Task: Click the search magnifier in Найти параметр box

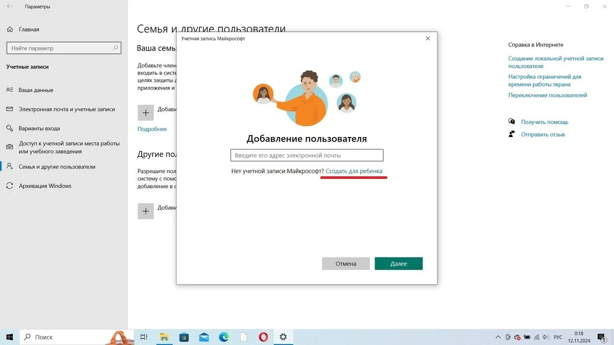Action: coord(116,48)
